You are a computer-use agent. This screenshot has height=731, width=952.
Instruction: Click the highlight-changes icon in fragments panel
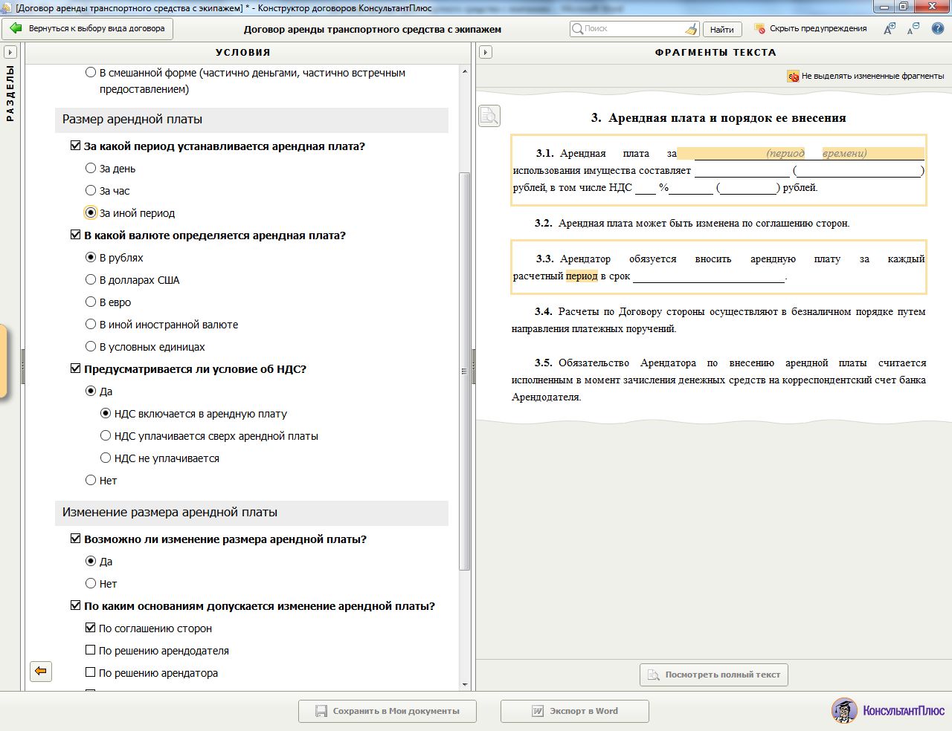793,76
